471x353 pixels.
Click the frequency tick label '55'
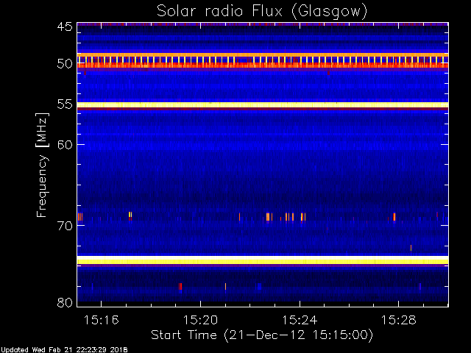click(65, 104)
